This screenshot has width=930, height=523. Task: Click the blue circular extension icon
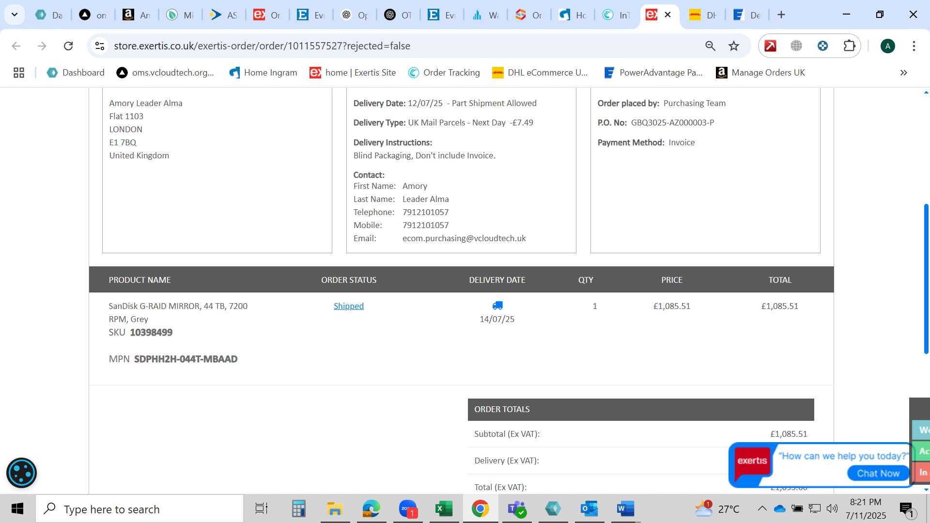[x=822, y=46]
